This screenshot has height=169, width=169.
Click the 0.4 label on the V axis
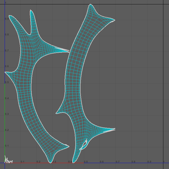pos(6,98)
